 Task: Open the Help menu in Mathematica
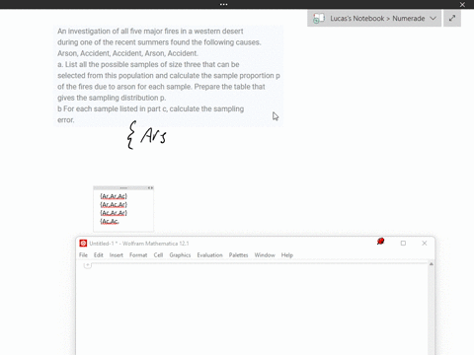tap(287, 255)
